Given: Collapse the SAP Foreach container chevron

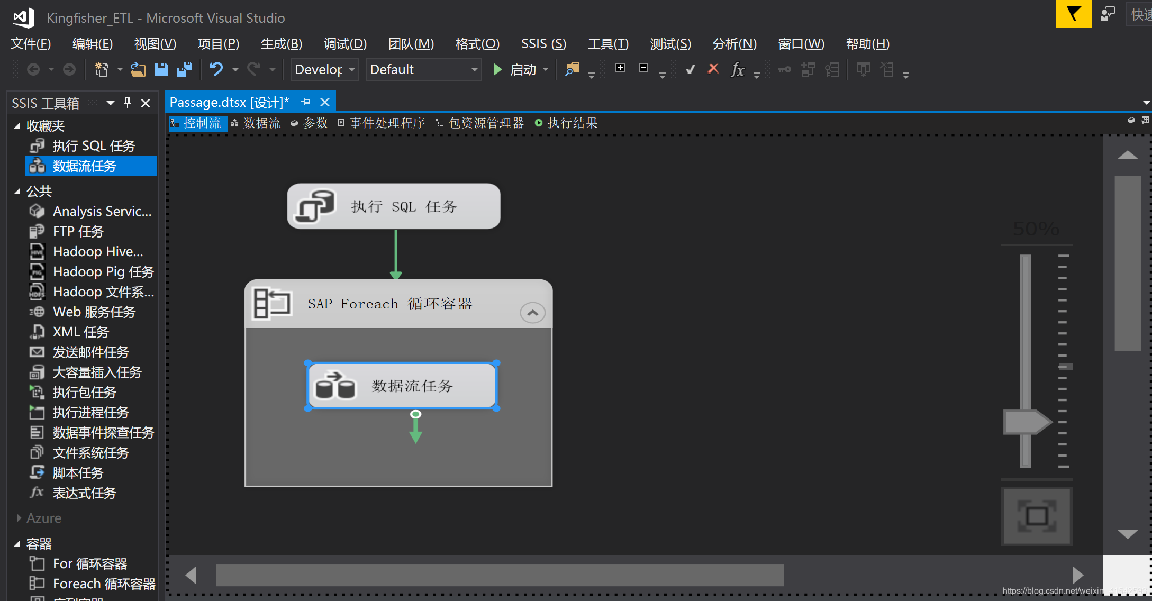Looking at the screenshot, I should coord(532,313).
